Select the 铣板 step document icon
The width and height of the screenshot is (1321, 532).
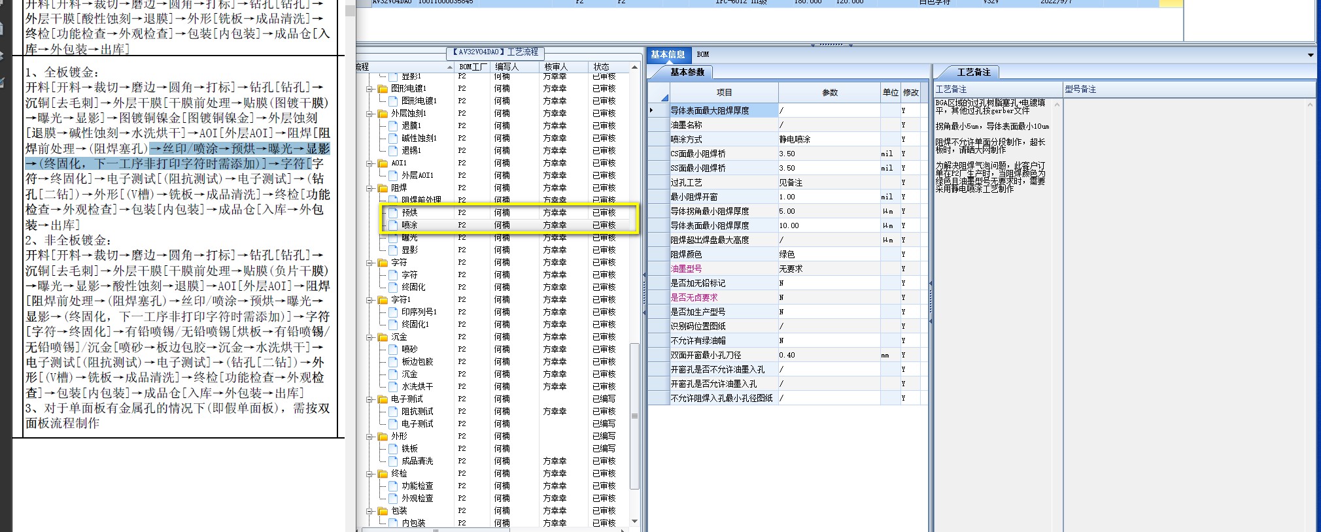(393, 449)
